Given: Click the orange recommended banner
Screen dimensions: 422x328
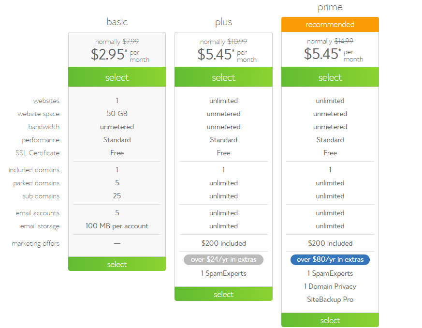Looking at the screenshot, I should coord(330,25).
